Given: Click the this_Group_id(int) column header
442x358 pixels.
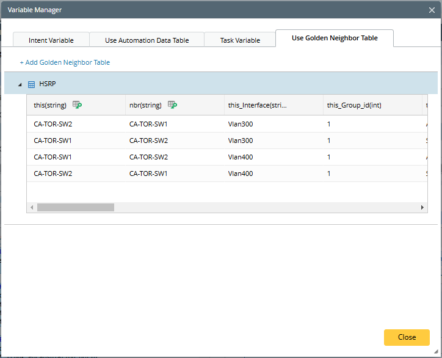Looking at the screenshot, I should [x=354, y=105].
